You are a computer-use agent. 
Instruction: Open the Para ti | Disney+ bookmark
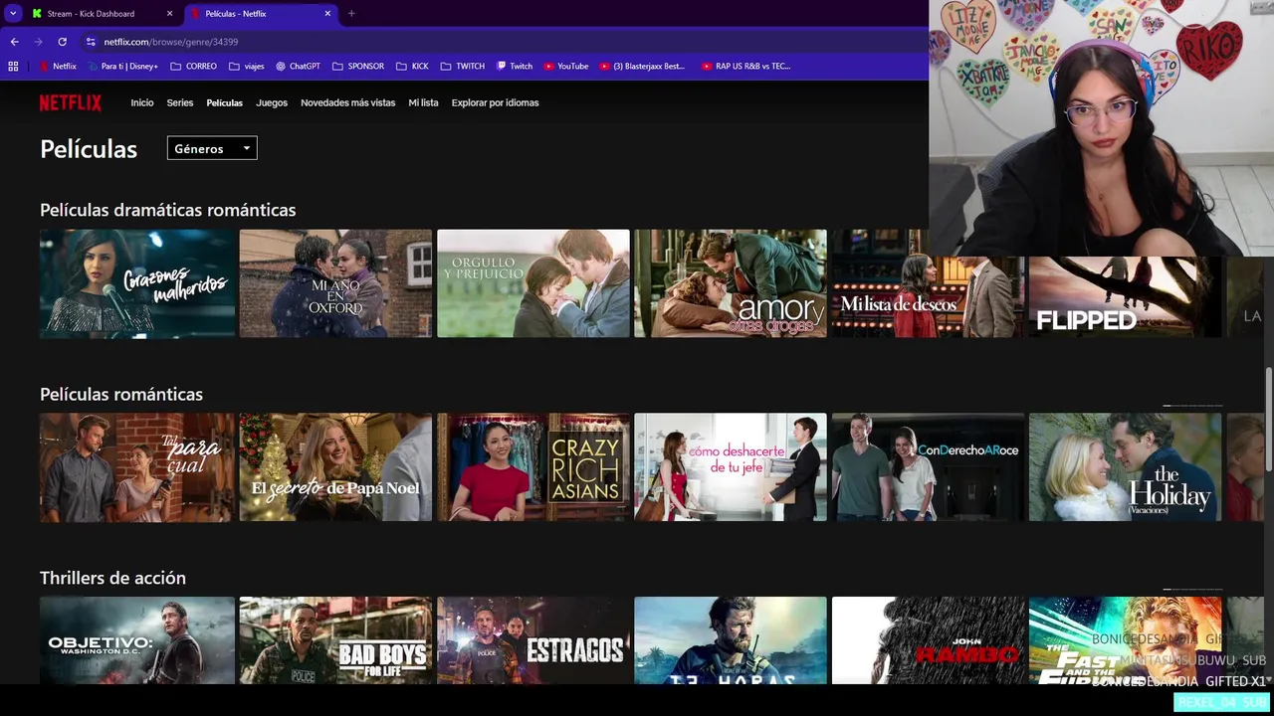pyautogui.click(x=122, y=67)
